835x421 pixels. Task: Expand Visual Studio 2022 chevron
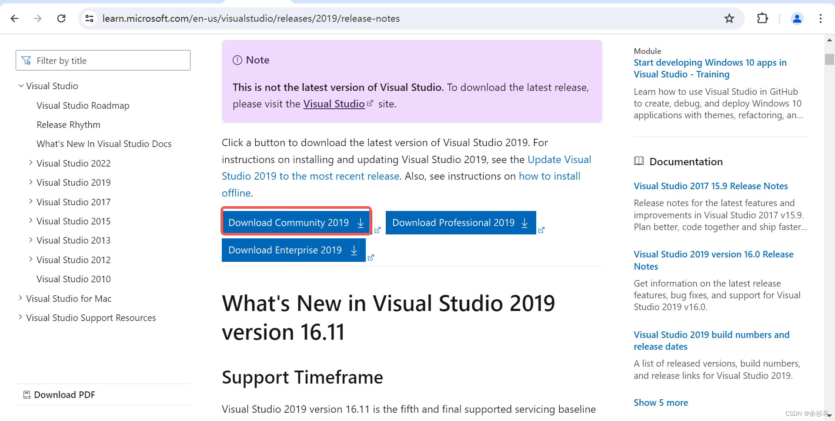[x=31, y=163]
